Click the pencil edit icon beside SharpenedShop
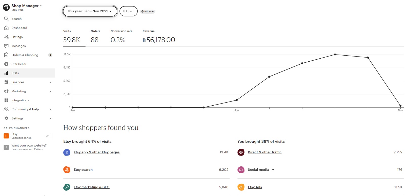This screenshot has width=405, height=196. click(x=48, y=136)
